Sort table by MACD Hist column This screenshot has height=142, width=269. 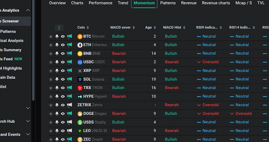click(x=184, y=28)
